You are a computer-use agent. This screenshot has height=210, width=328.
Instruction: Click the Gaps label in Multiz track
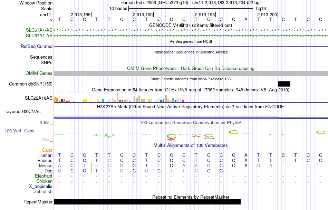(x=47, y=150)
